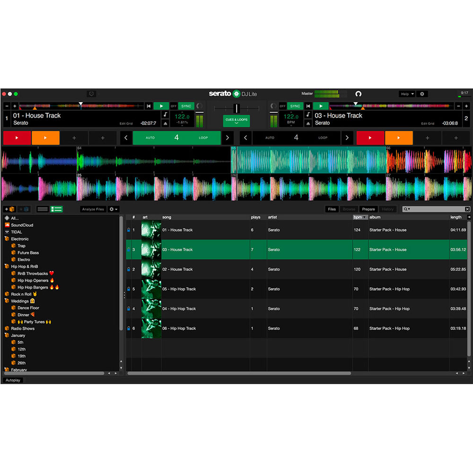
Task: Enable SYNC on deck 1
Action: [x=186, y=106]
